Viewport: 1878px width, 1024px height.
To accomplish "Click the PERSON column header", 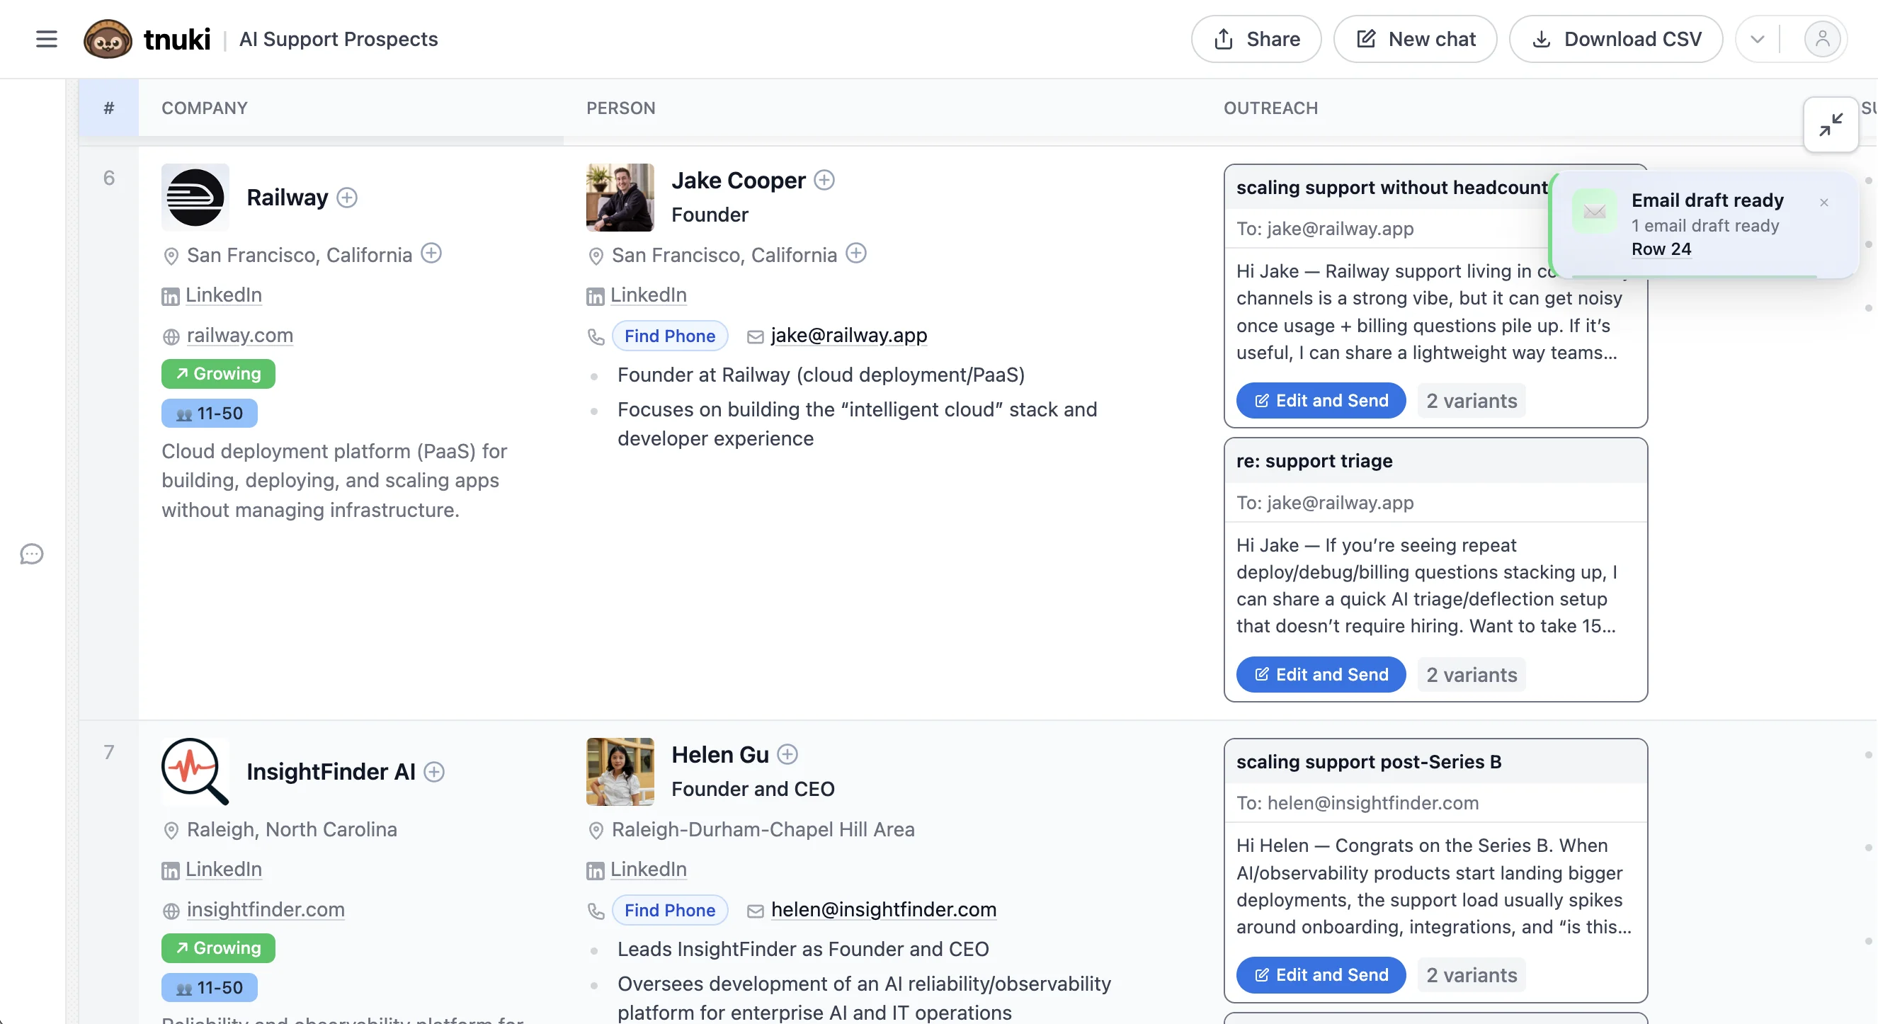I will coord(620,108).
